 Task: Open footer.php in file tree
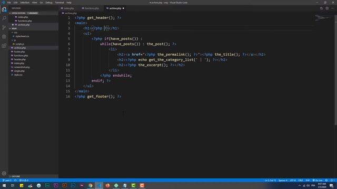point(19,51)
